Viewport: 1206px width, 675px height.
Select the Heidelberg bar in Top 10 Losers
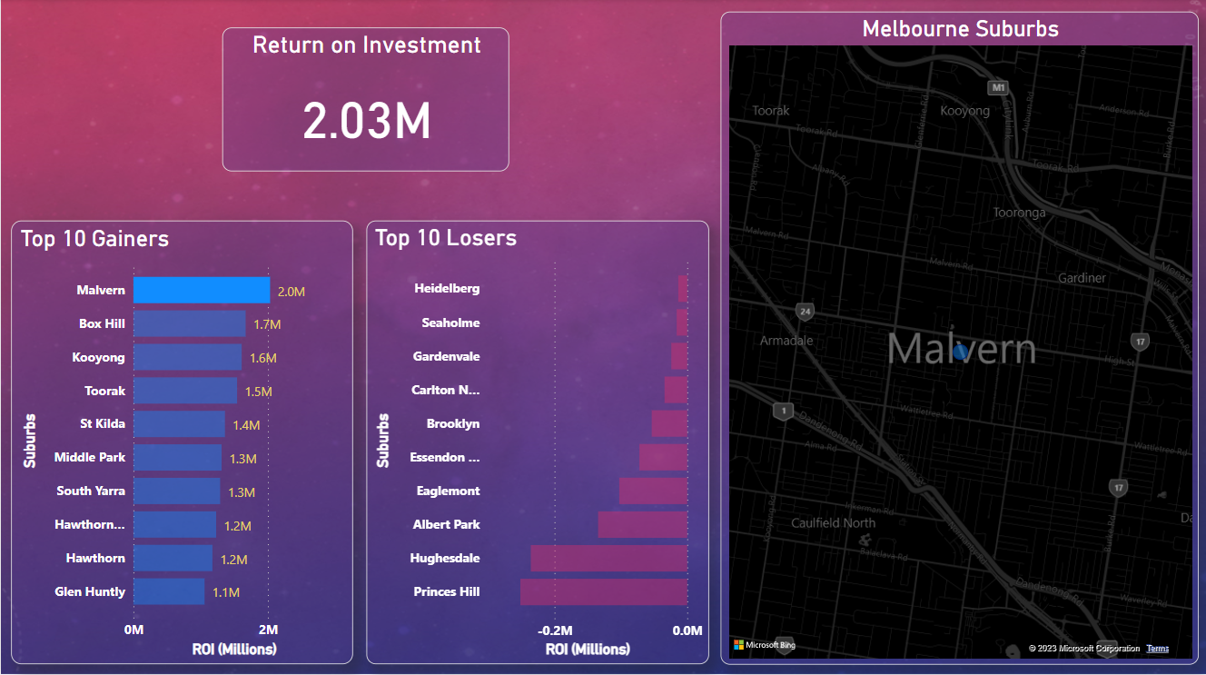(x=680, y=288)
